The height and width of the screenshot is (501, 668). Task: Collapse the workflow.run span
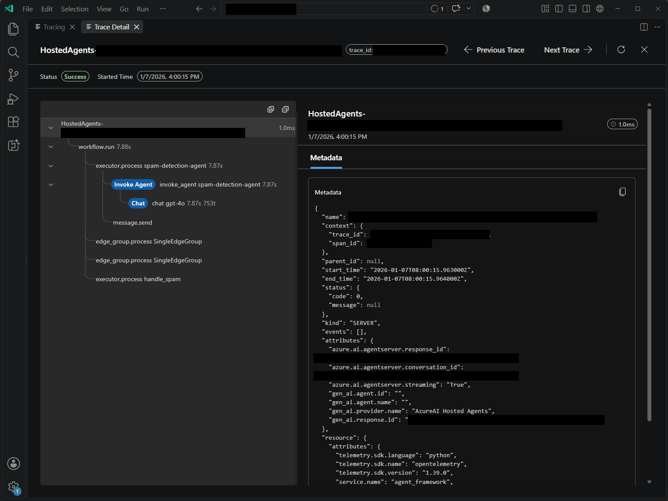(x=51, y=147)
